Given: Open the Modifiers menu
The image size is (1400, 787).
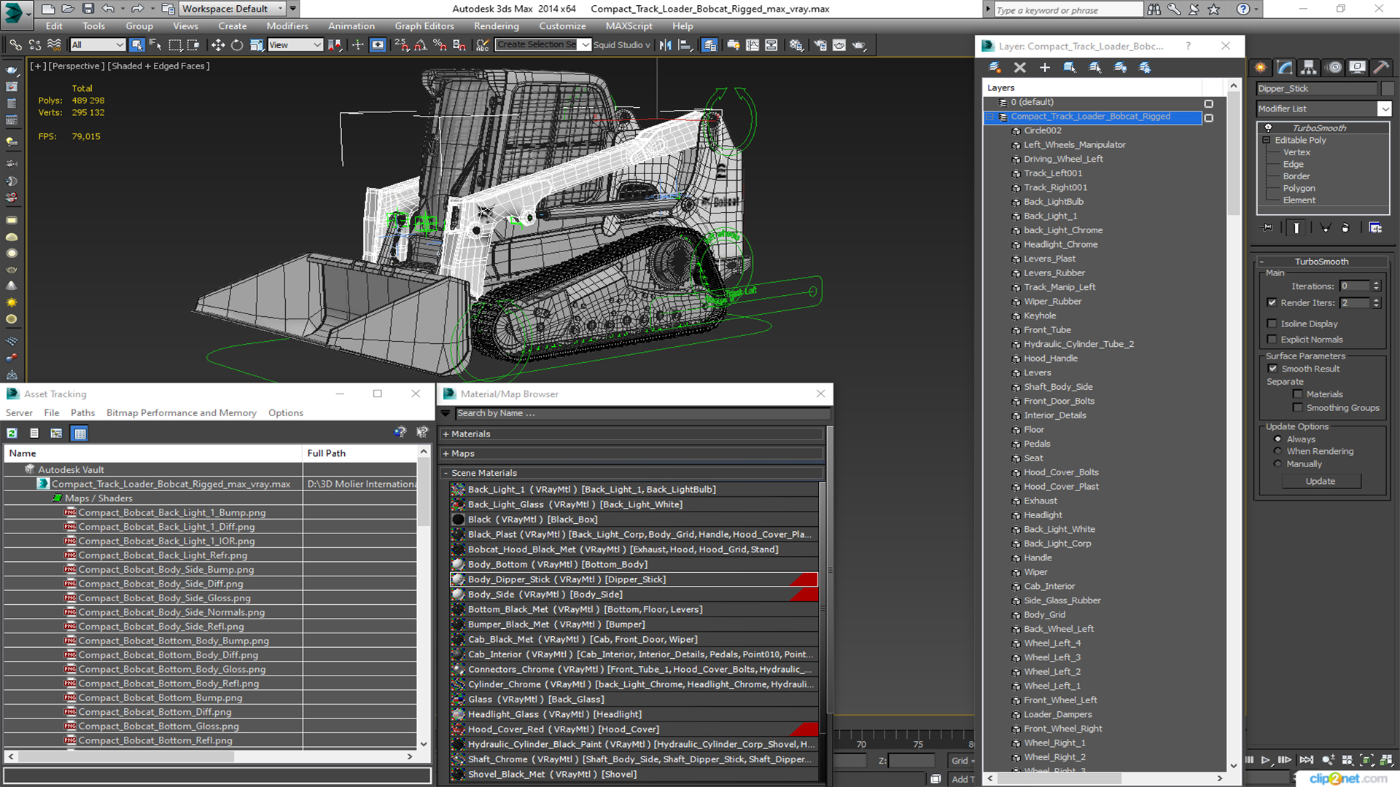Looking at the screenshot, I should point(287,26).
